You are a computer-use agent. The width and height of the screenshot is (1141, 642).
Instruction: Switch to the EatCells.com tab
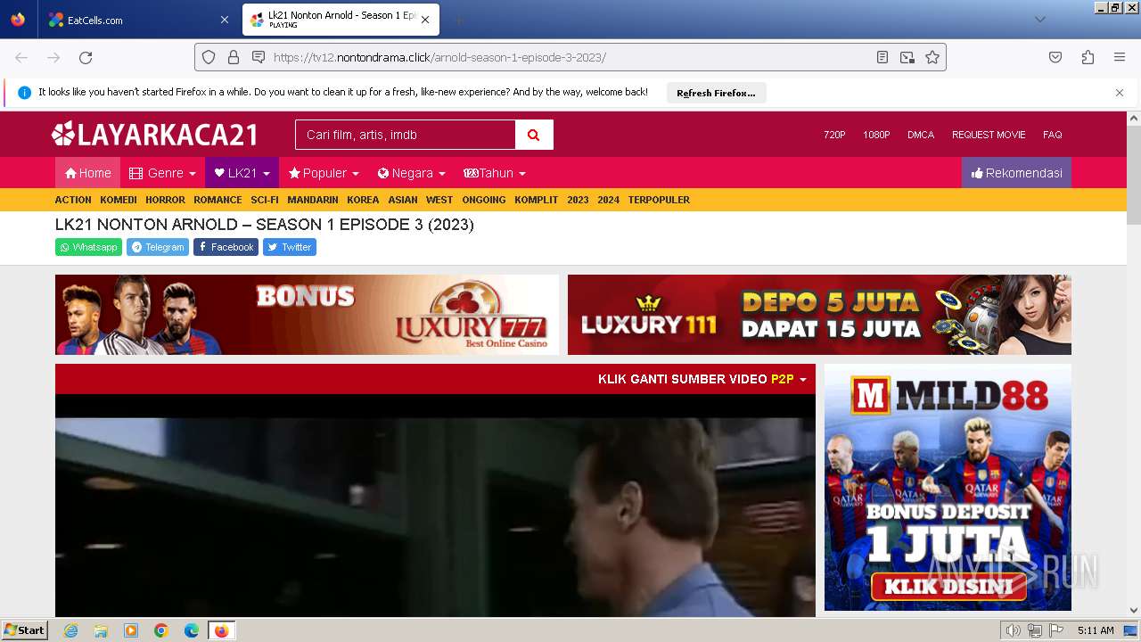138,20
